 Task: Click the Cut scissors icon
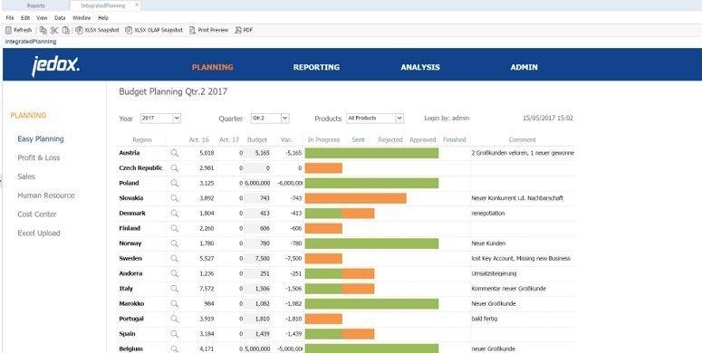(54, 30)
